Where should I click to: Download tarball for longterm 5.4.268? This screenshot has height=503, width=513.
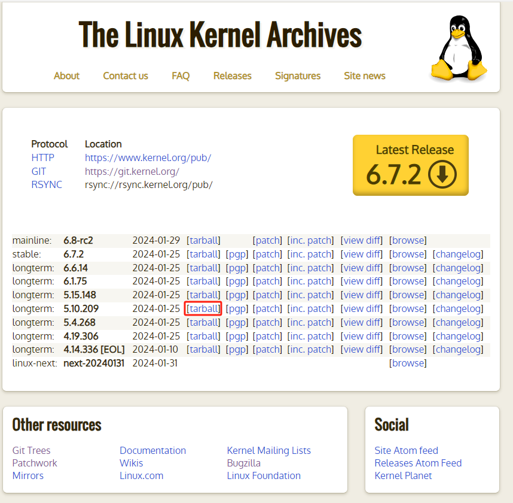click(203, 322)
